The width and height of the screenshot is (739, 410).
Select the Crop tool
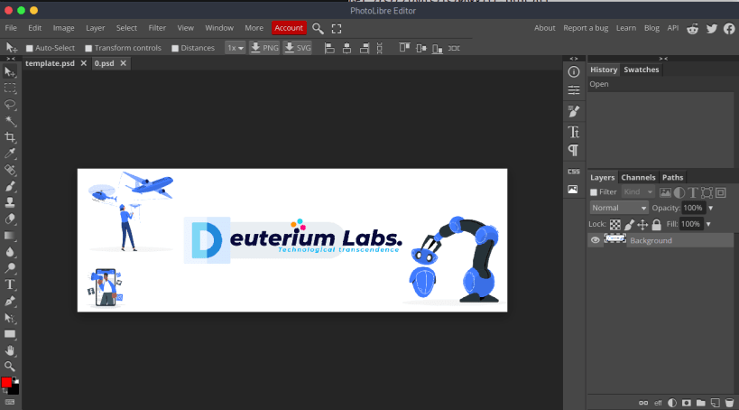tap(10, 137)
